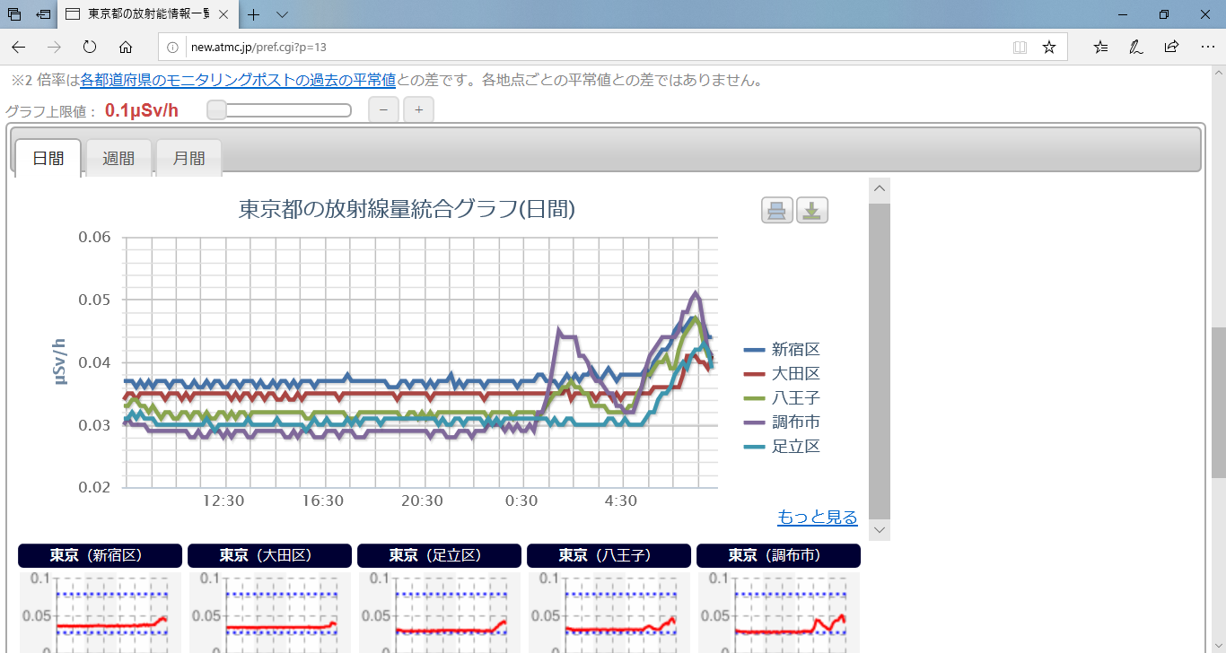Screen dimensions: 1226x653
Task: Open the 東京（足立区）station header
Action: point(439,556)
